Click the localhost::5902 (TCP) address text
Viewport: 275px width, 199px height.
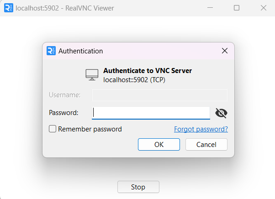(134, 80)
